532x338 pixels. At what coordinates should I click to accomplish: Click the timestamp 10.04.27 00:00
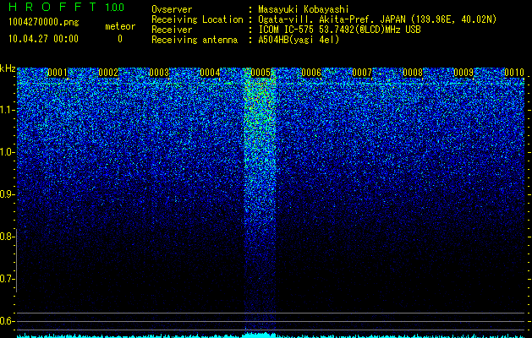point(43,39)
